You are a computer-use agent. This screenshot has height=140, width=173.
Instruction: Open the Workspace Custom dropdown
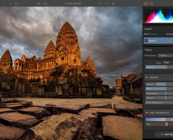pos(165,56)
